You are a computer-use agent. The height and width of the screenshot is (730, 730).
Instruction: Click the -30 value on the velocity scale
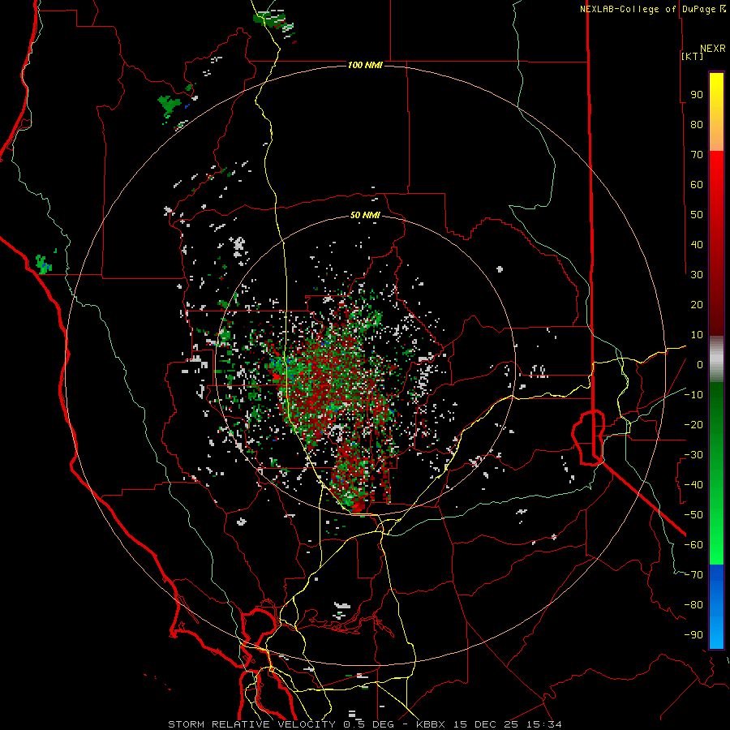693,455
